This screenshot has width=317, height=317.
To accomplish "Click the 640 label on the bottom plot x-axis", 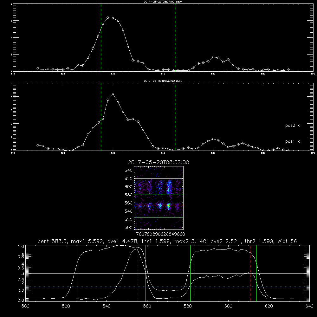I will pos(309,306).
